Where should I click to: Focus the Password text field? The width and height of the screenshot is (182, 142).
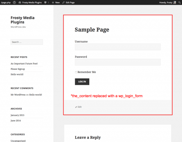117,62
